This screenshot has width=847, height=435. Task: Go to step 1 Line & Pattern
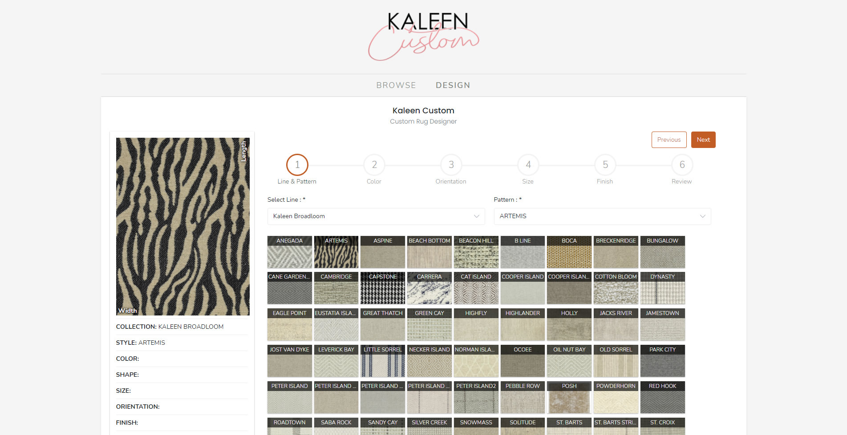click(297, 165)
